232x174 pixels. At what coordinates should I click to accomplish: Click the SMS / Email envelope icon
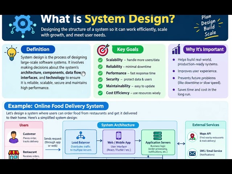(192, 154)
